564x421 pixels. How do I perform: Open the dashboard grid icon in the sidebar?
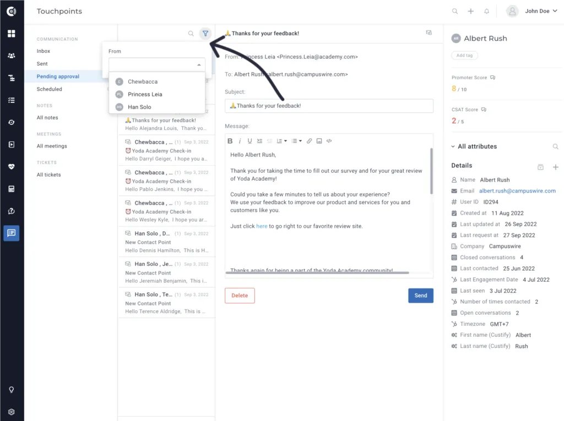[12, 34]
